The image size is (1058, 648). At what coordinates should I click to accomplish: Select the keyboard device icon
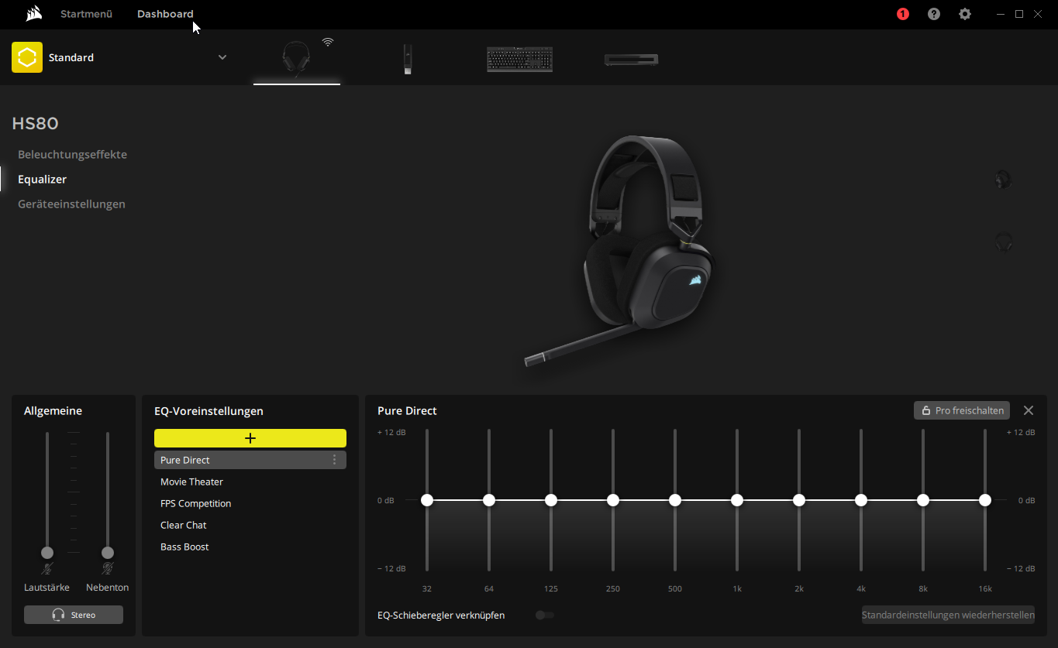[519, 60]
